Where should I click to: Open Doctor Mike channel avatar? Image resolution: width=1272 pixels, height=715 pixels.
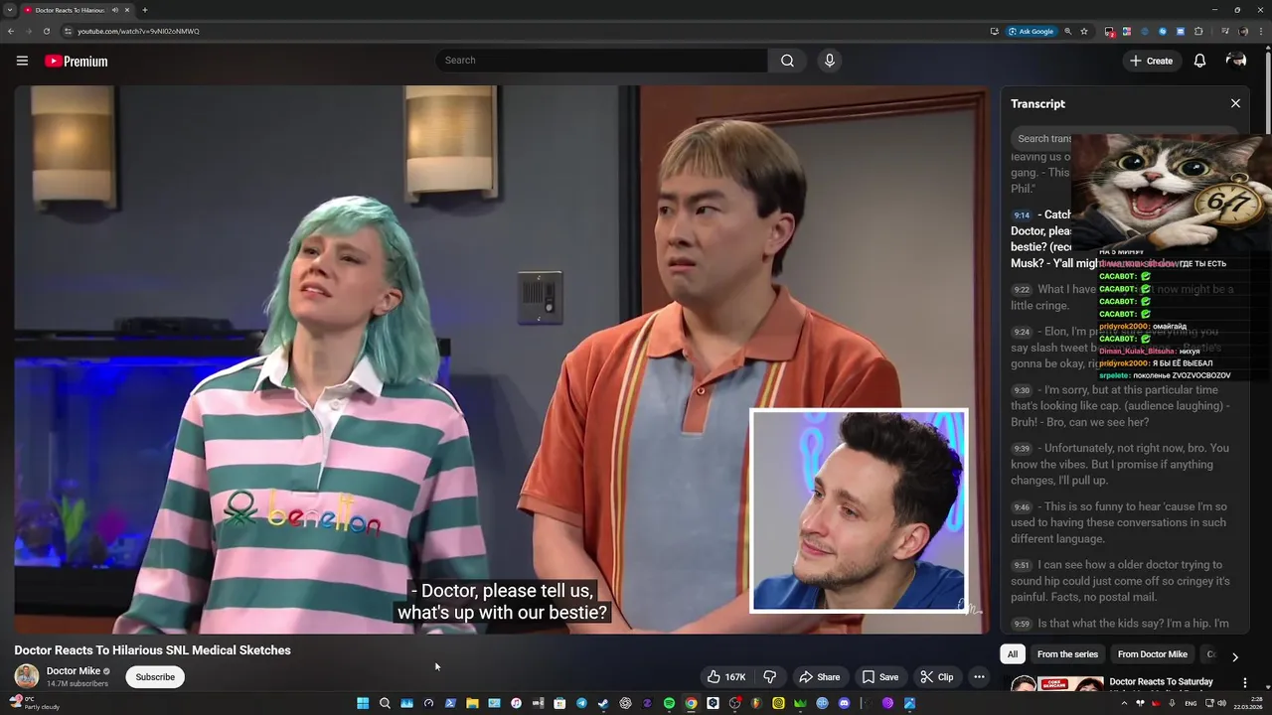(27, 676)
